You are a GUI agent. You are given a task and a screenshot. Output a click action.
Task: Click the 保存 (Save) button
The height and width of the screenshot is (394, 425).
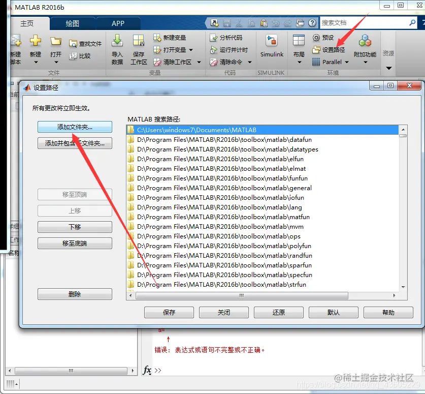click(x=169, y=312)
